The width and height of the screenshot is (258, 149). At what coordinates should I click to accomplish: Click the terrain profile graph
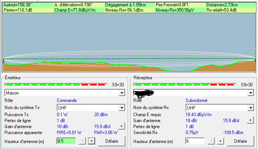(129, 43)
